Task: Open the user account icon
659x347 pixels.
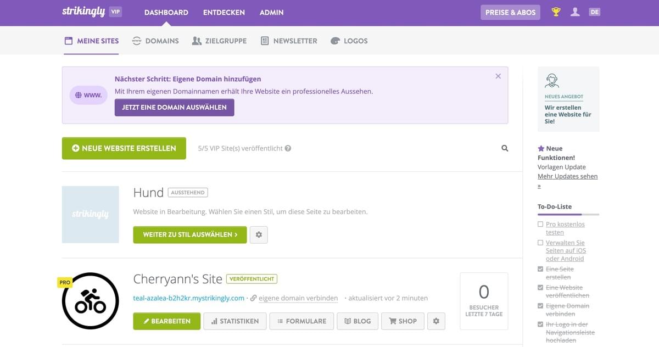Action: [x=575, y=12]
